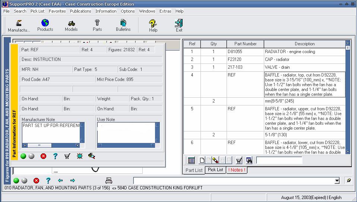Click left arrow of Manufacturer Note scrollbar
357x202 pixels.
[25, 146]
